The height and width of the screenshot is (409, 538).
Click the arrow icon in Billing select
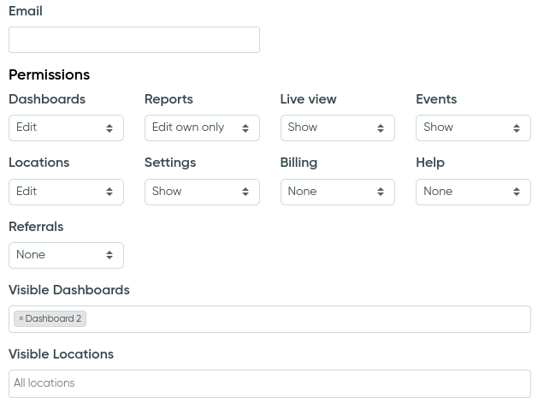coord(381,192)
